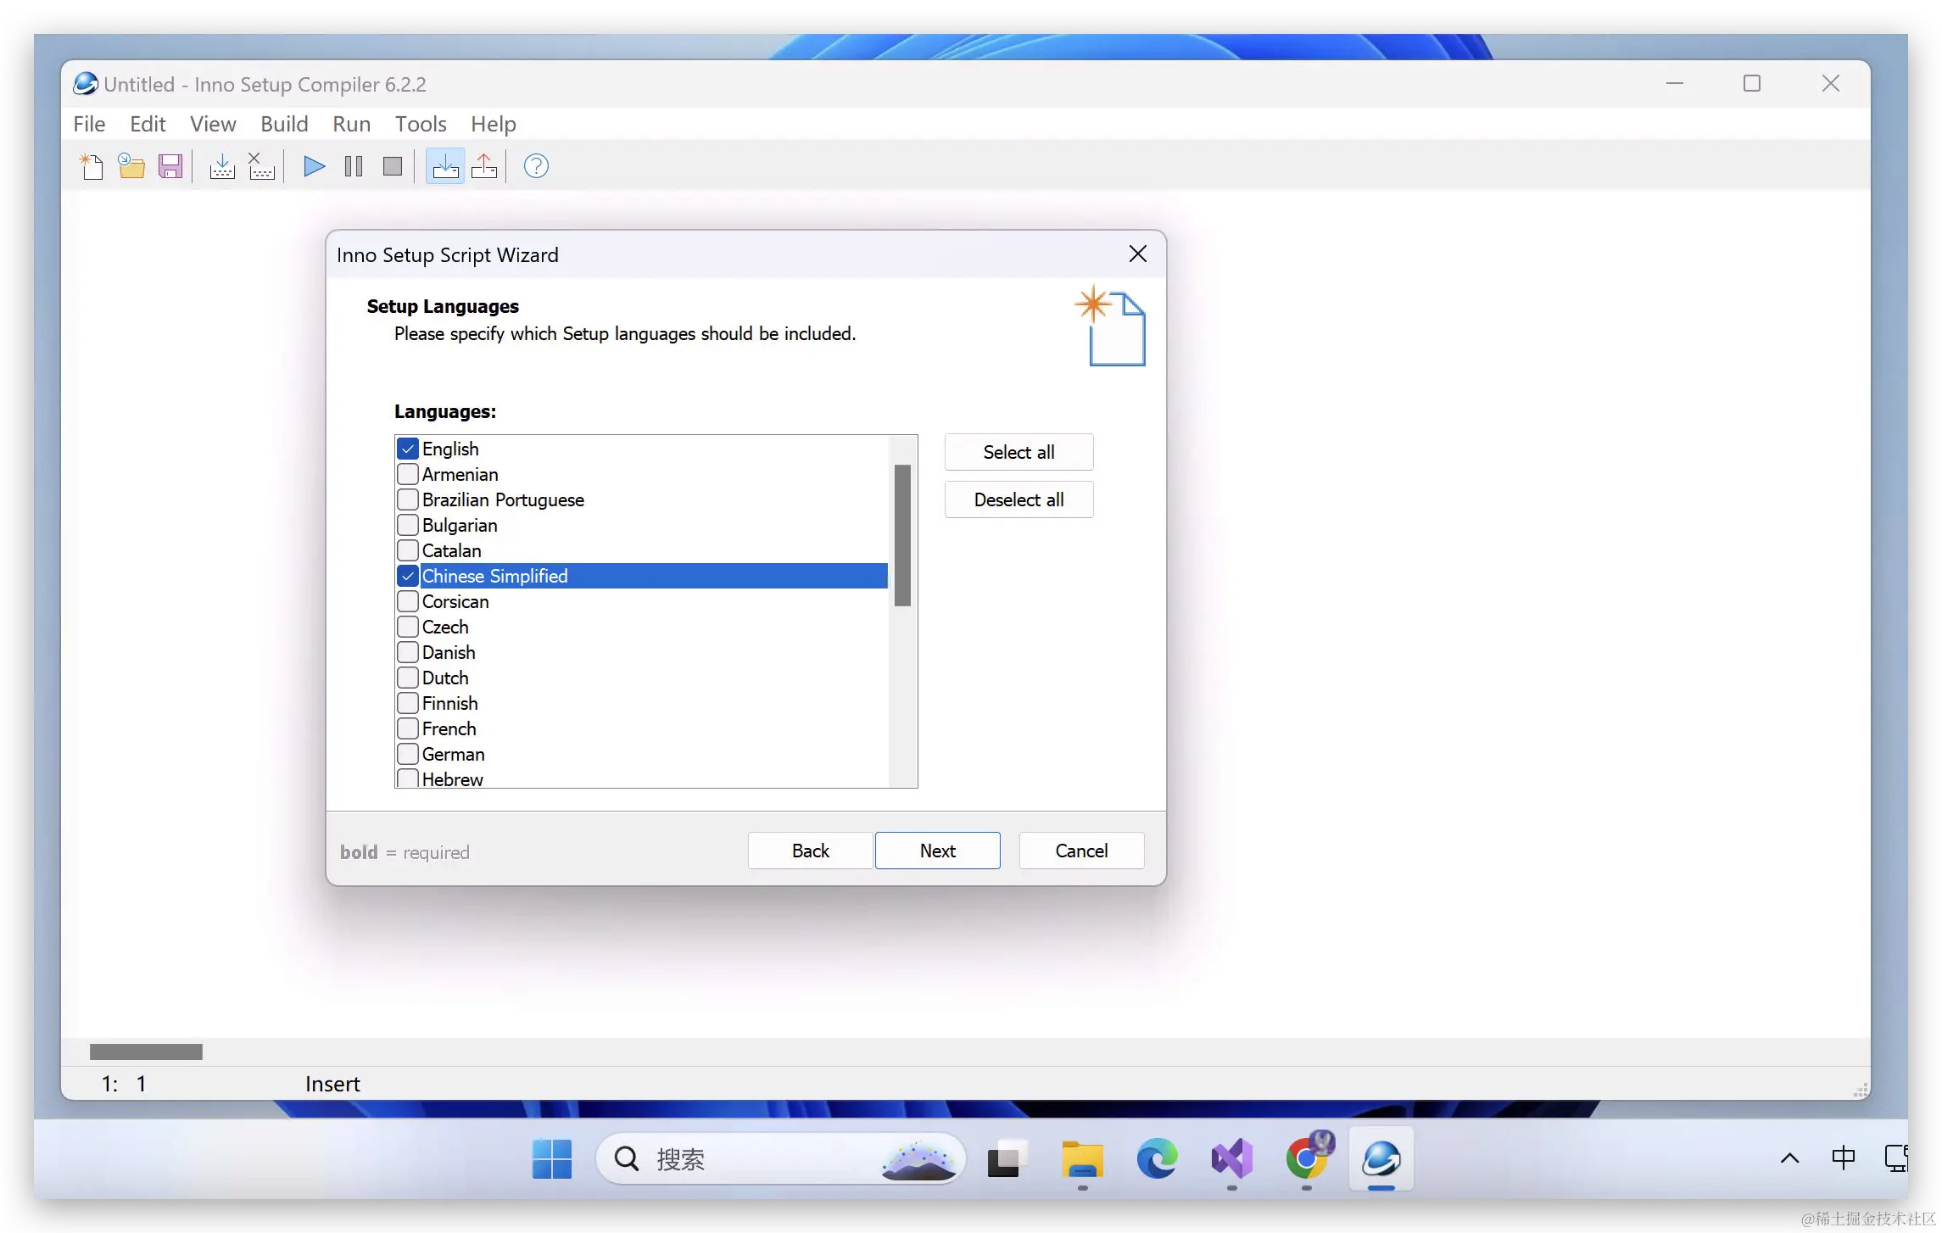Click the Windows Start button
1942x1233 pixels.
[552, 1158]
